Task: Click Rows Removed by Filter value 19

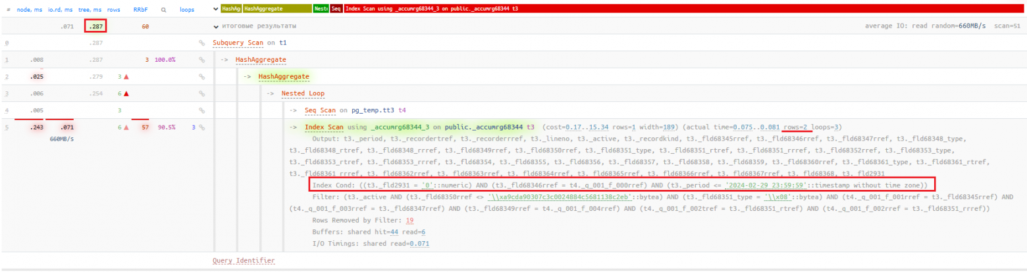Action: click(x=409, y=220)
